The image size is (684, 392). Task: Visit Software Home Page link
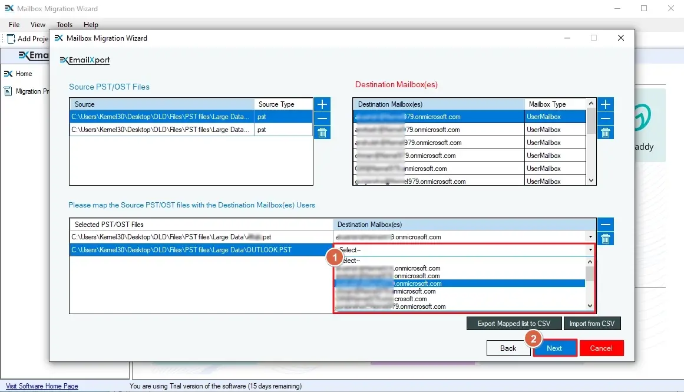[41, 386]
